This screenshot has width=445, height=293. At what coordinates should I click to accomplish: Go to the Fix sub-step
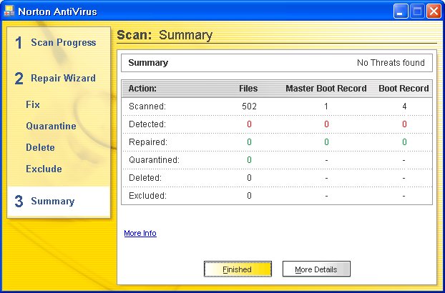point(33,104)
